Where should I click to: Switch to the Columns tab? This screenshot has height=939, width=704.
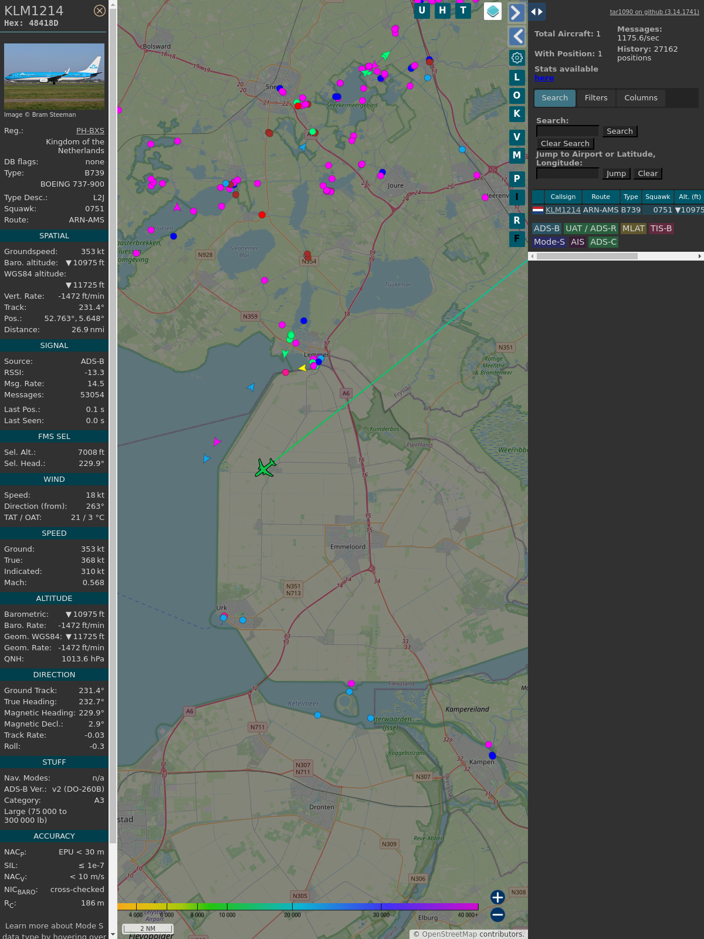pos(641,98)
